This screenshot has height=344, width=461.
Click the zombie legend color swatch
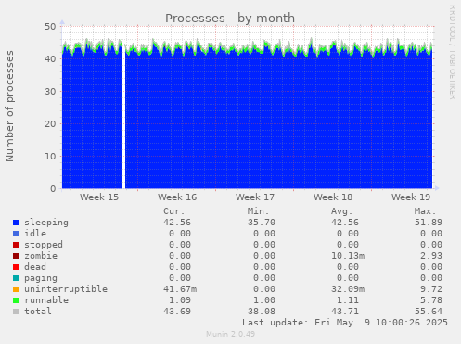click(16, 256)
